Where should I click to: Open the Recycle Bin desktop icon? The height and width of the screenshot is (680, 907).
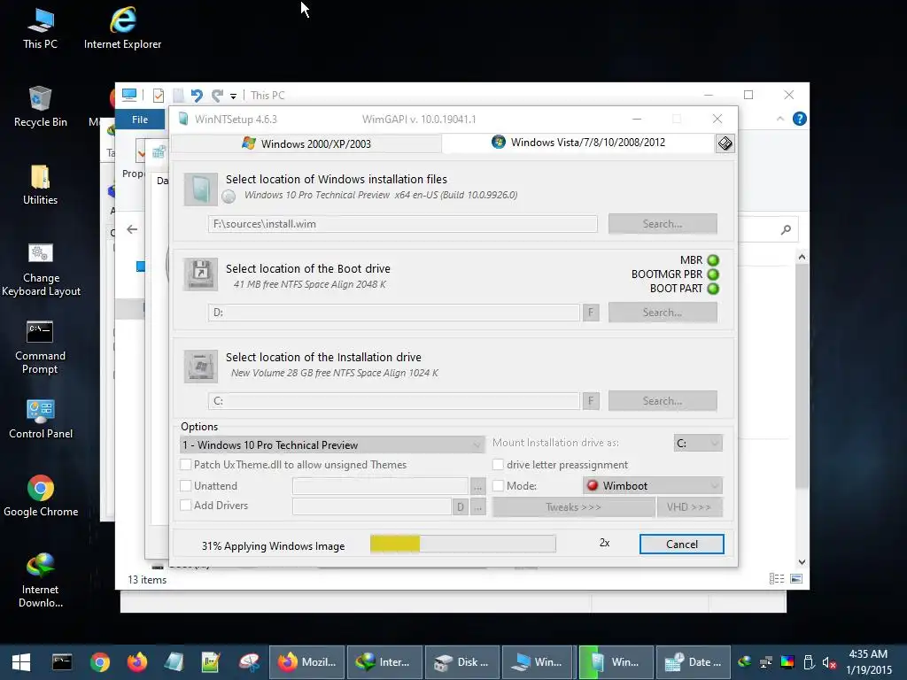[x=41, y=107]
